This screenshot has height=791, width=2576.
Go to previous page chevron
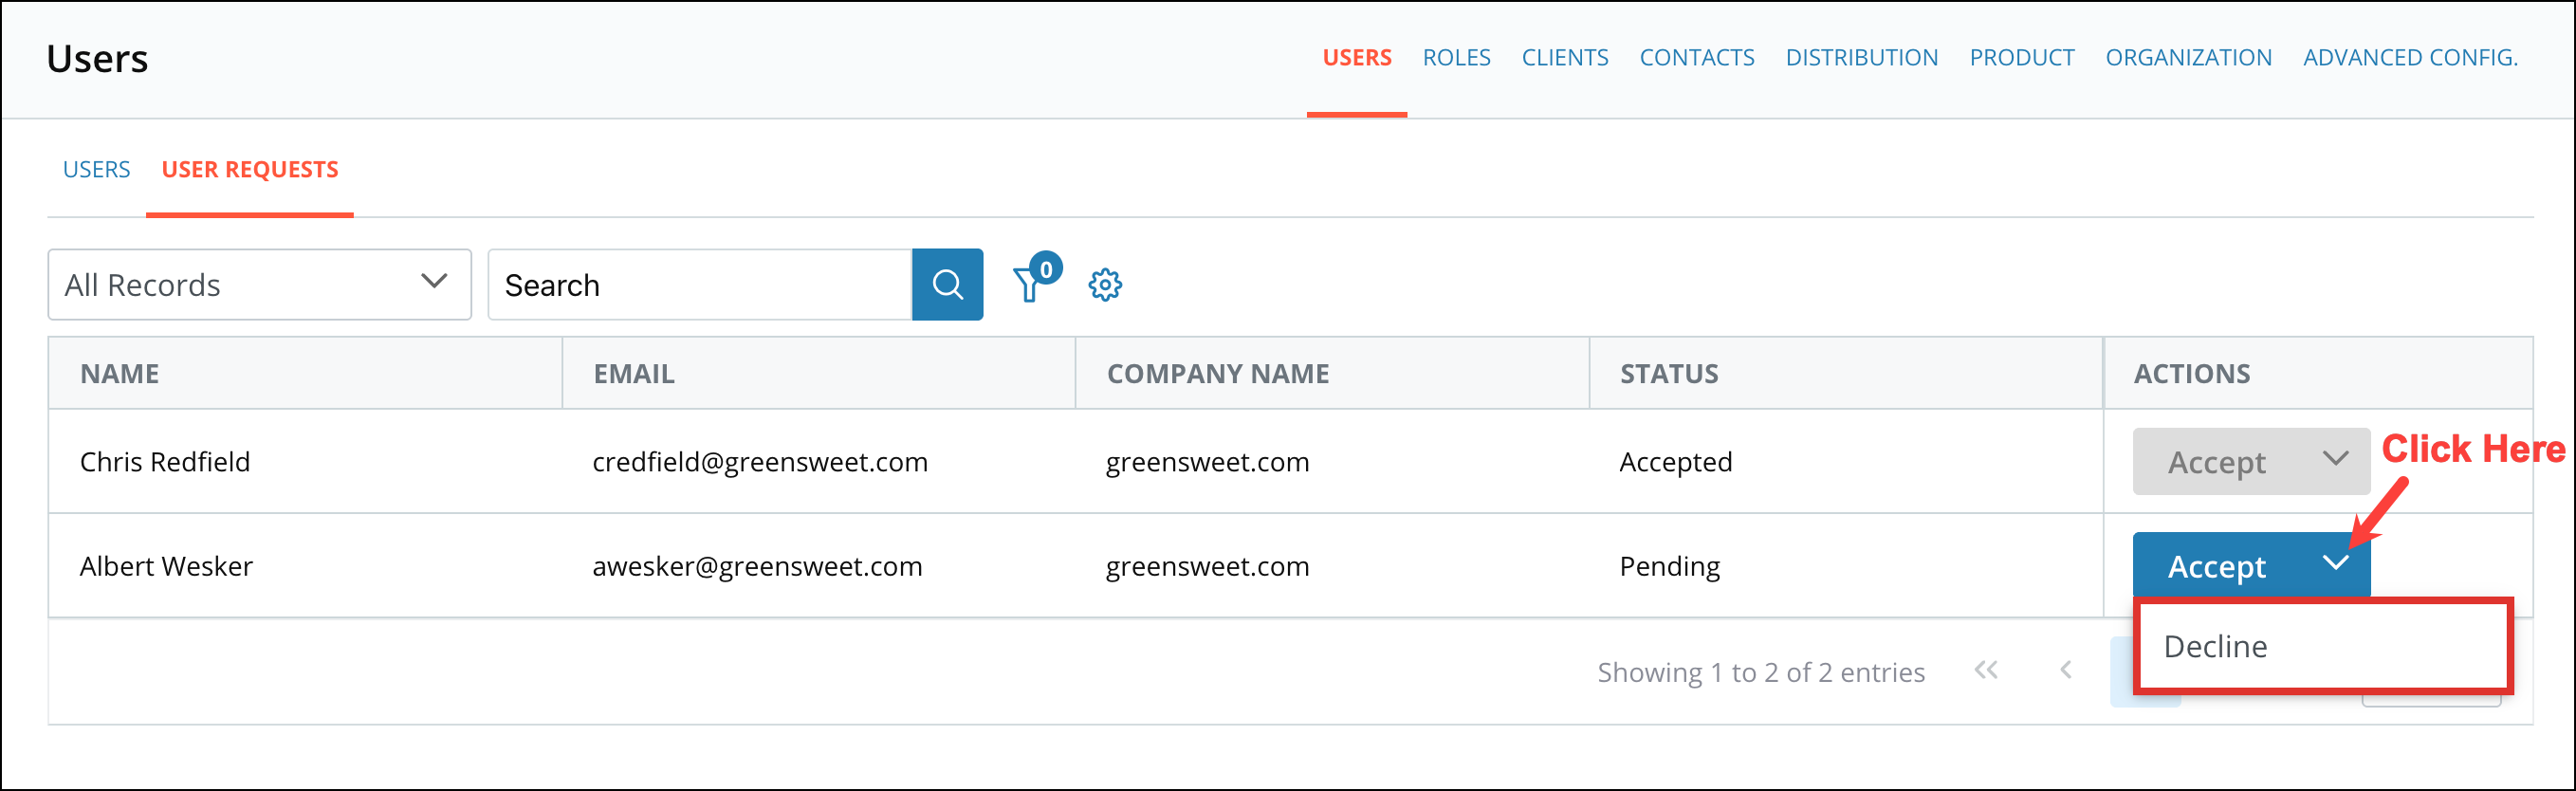[2066, 670]
